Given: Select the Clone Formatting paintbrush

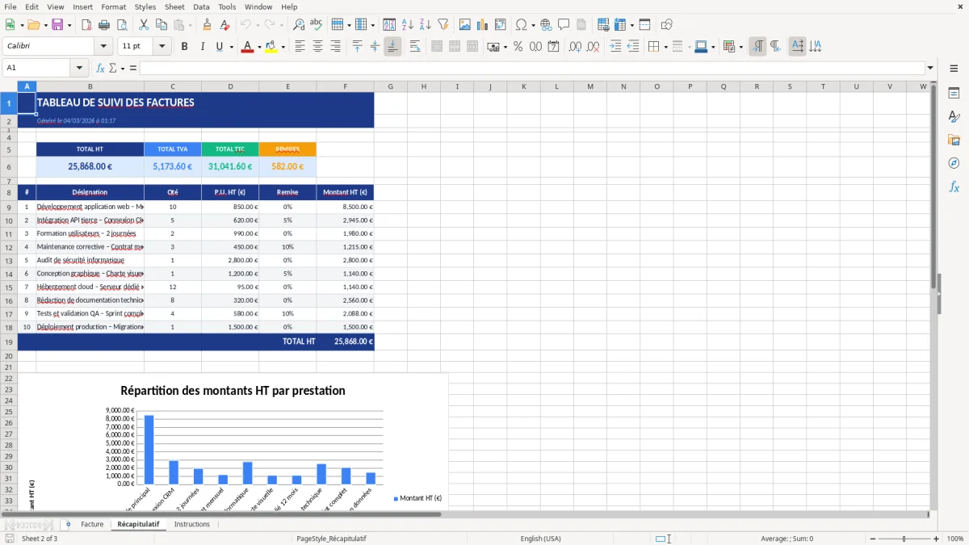Looking at the screenshot, I should click(207, 25).
